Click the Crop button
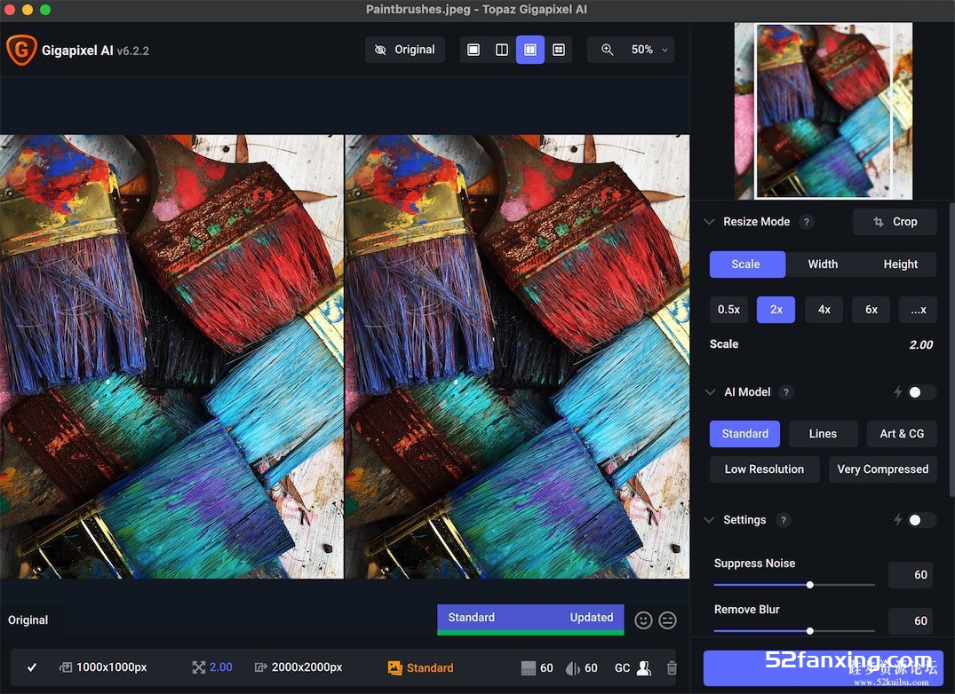This screenshot has height=694, width=955. 895,222
